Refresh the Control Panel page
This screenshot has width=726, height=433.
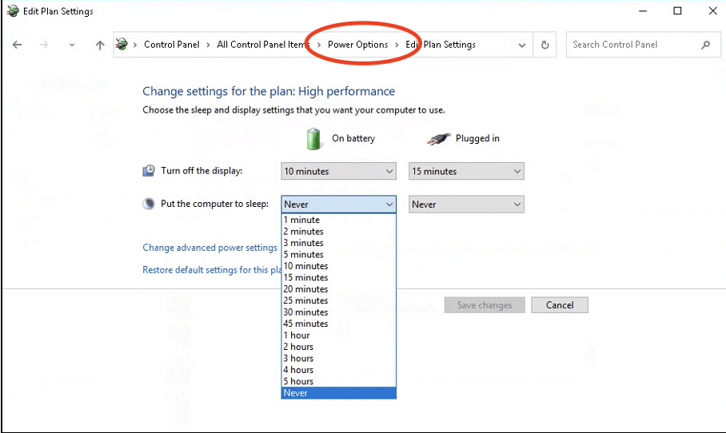(x=545, y=45)
